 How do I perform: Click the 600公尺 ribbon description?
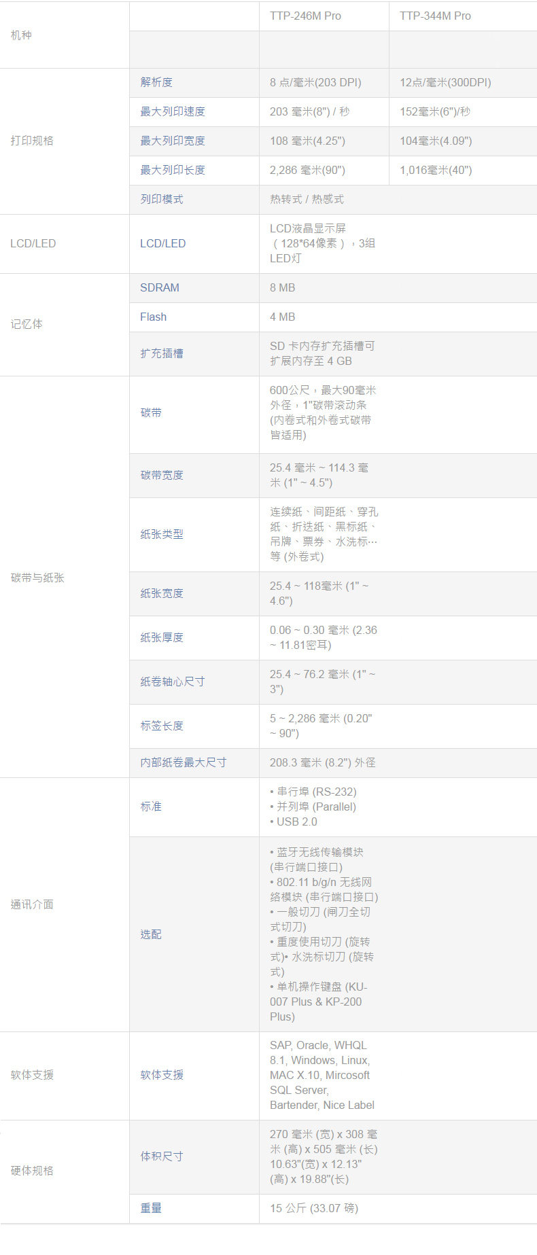(323, 412)
